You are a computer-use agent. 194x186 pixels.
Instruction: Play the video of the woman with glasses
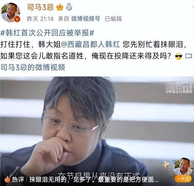(x=97, y=131)
